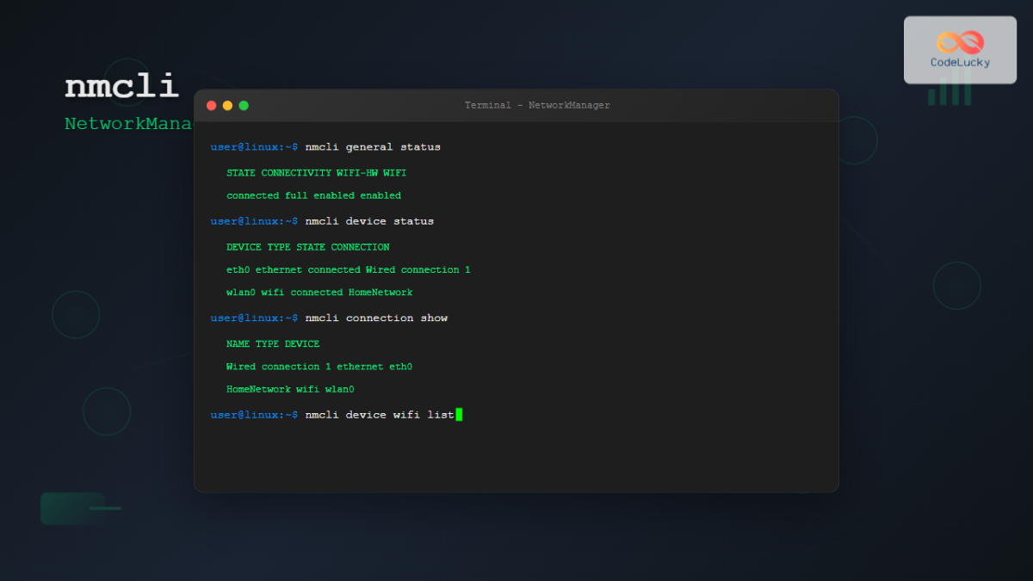Select the Terminal - NetworkManager title bar

point(537,104)
